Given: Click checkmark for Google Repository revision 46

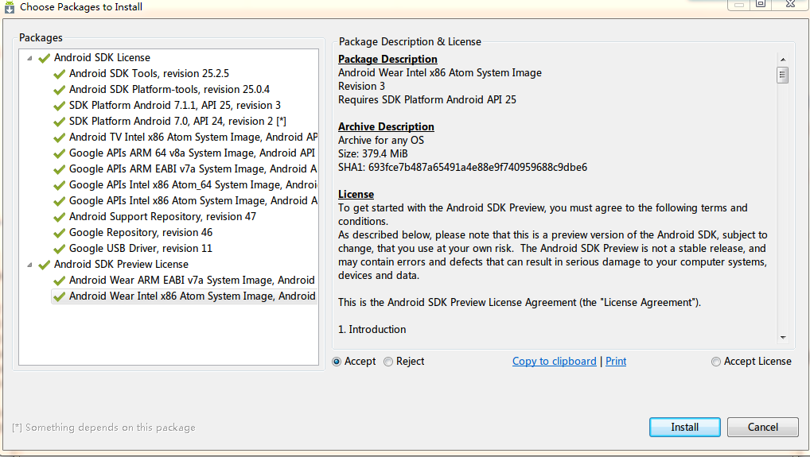Looking at the screenshot, I should pos(60,233).
